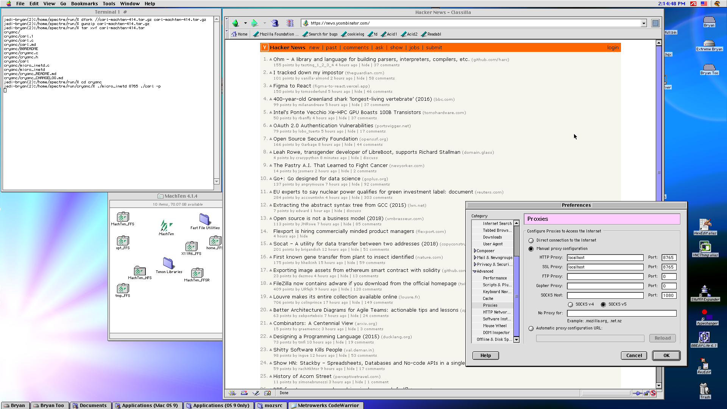Click Cancel in the Preferences dialog
727x409 pixels.
point(634,356)
